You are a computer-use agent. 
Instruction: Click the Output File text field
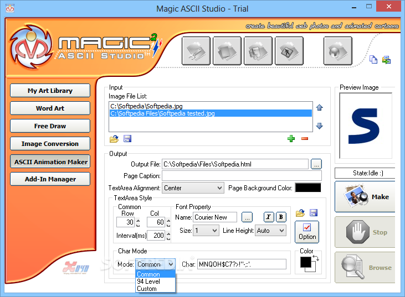coord(235,164)
